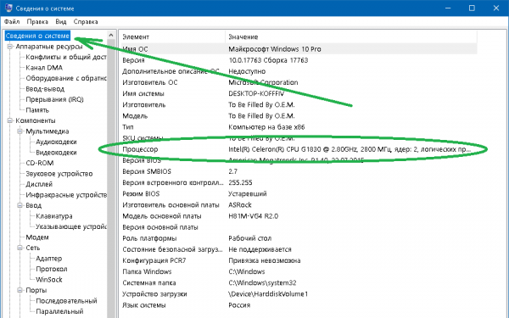Select the Устройство загрузки row
Viewport: 509px width, 318px height.
[299, 294]
